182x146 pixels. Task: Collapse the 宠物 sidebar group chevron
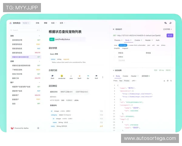point(39,36)
